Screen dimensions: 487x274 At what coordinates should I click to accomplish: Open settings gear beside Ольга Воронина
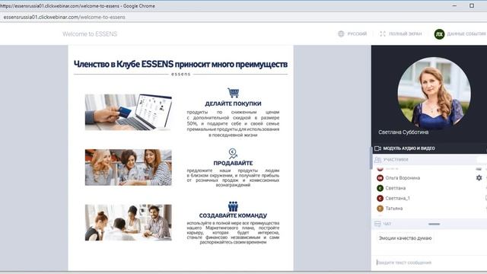coord(479,177)
